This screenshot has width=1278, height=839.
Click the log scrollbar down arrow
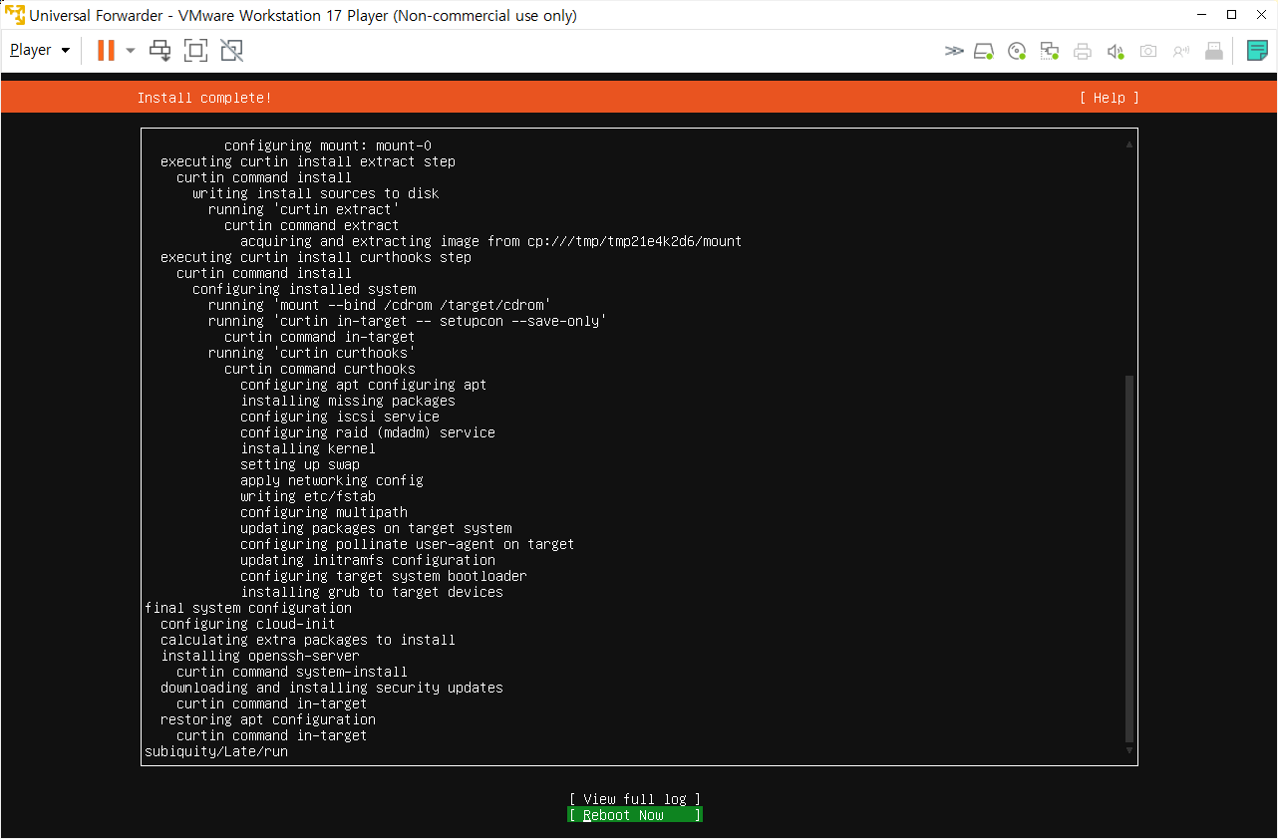[1129, 750]
